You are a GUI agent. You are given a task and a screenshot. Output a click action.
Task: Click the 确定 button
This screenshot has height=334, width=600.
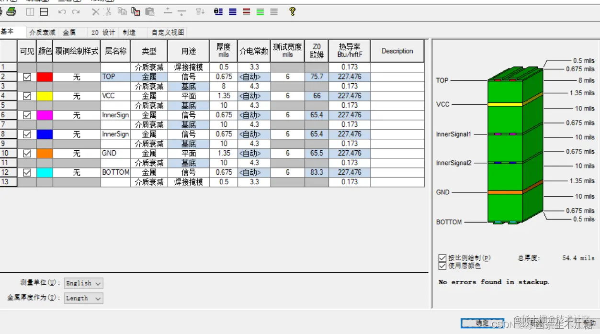coord(482,323)
